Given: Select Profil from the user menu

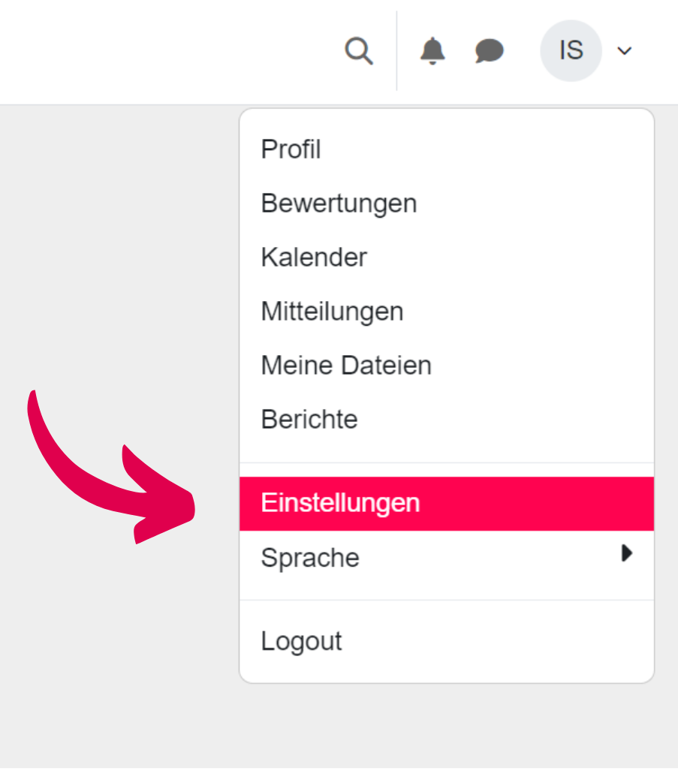Looking at the screenshot, I should 291,149.
